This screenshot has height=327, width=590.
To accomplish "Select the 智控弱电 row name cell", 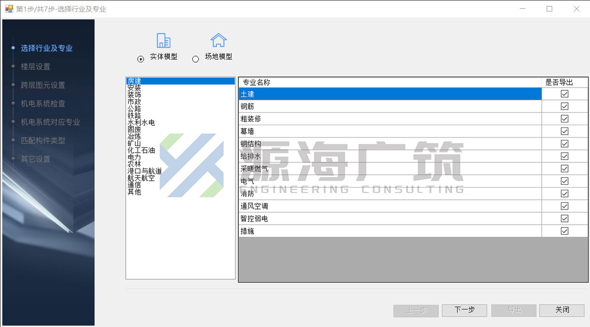I will coord(390,219).
